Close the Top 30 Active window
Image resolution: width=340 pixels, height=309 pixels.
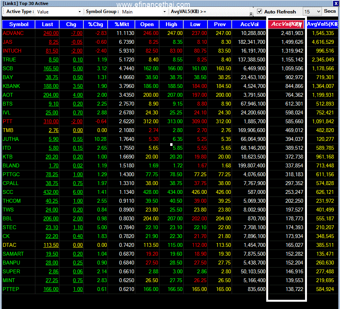coord(336,3)
